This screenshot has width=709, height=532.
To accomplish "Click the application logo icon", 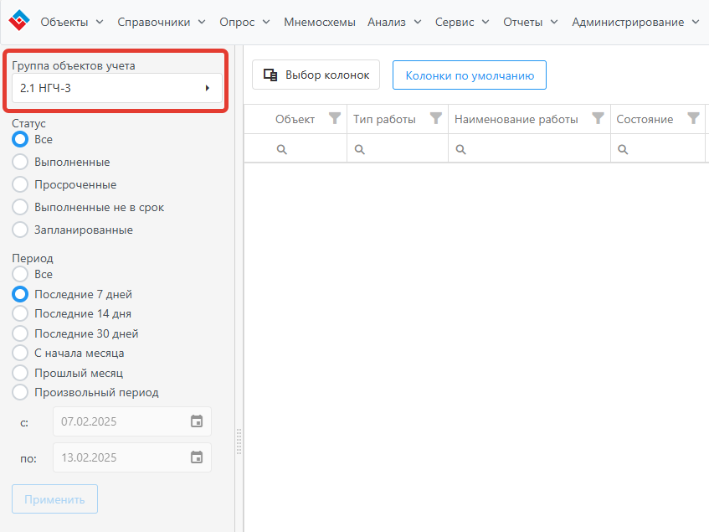I will [18, 22].
